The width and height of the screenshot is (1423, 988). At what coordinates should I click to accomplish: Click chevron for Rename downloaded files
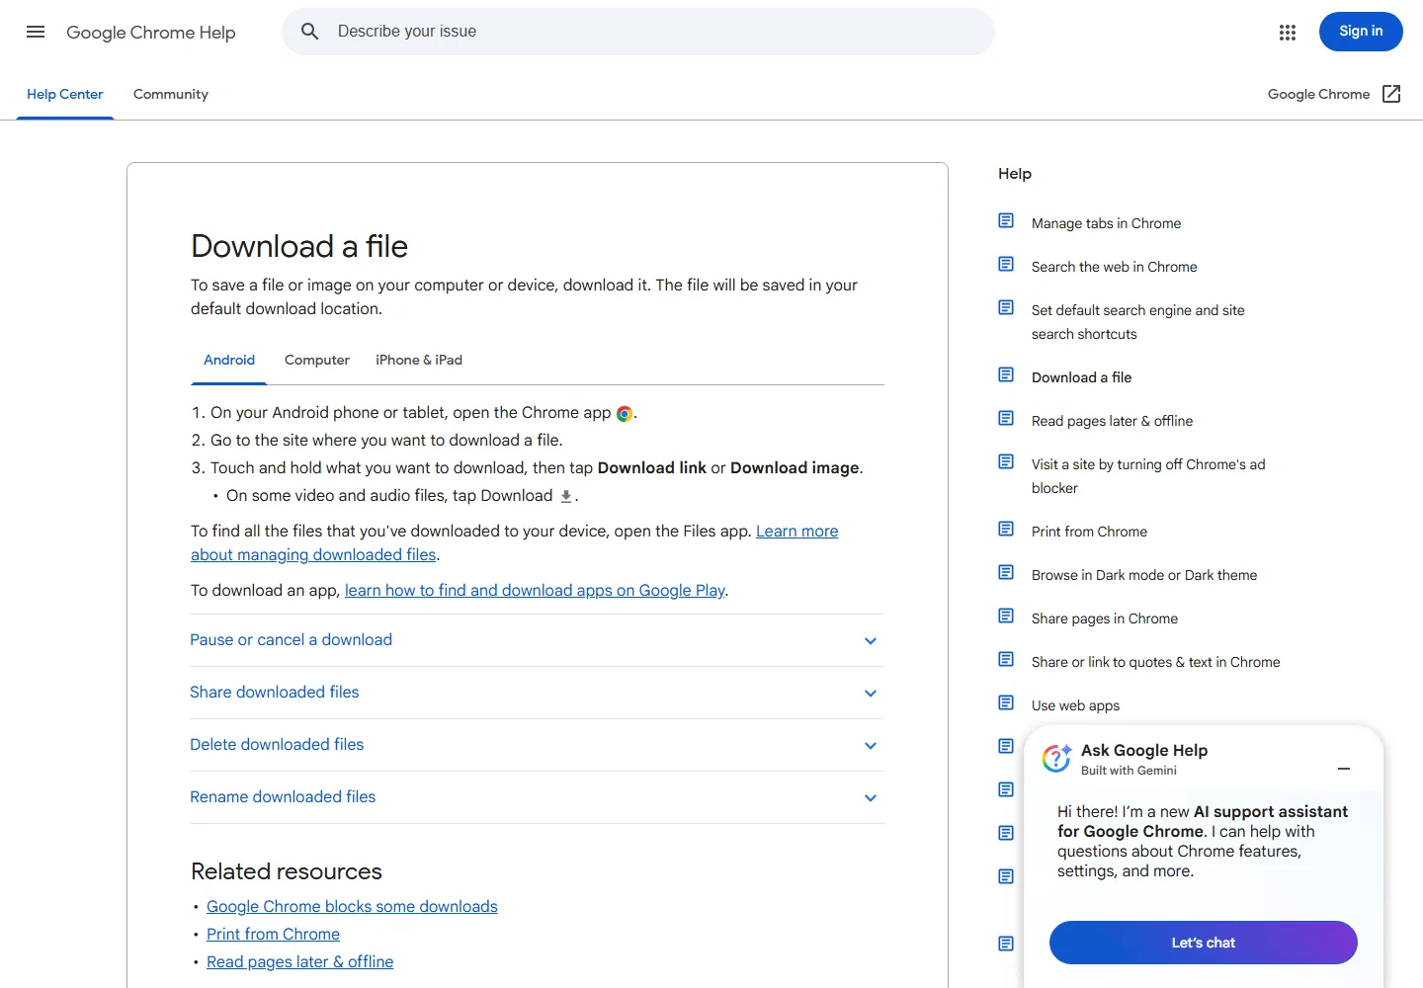point(871,798)
